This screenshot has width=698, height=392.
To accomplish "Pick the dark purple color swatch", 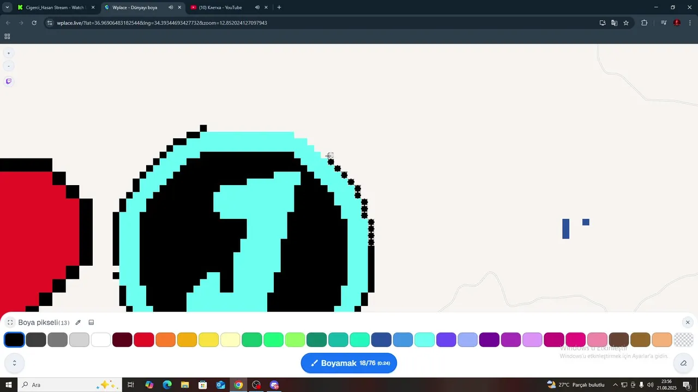I will 489,340.
